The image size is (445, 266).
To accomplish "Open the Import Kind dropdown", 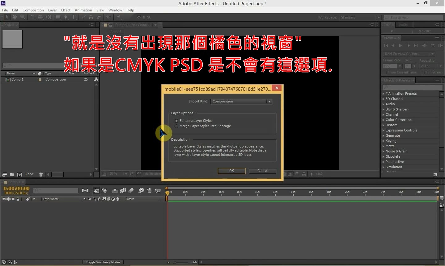I will coord(241,101).
